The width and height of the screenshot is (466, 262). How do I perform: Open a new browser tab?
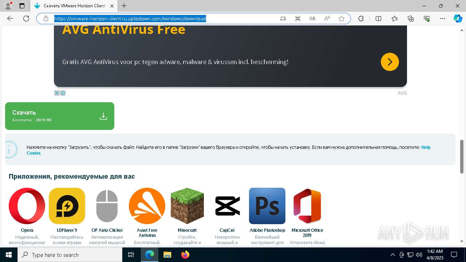click(x=124, y=6)
